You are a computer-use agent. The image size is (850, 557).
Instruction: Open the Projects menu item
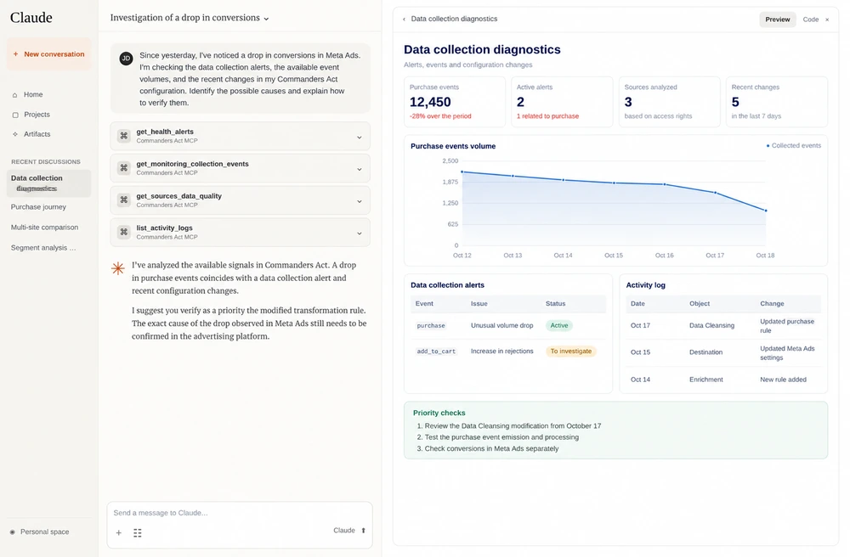(x=37, y=115)
